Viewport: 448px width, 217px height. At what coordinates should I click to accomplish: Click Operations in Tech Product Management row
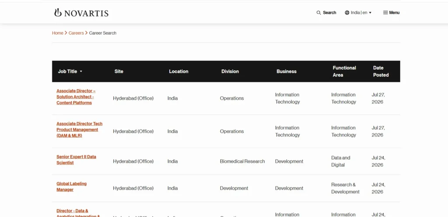point(232,131)
